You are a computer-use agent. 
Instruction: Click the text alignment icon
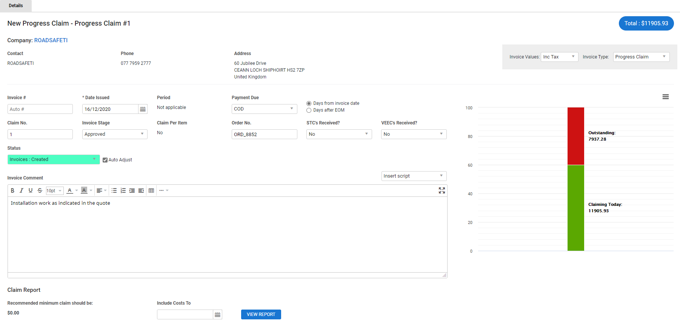99,190
